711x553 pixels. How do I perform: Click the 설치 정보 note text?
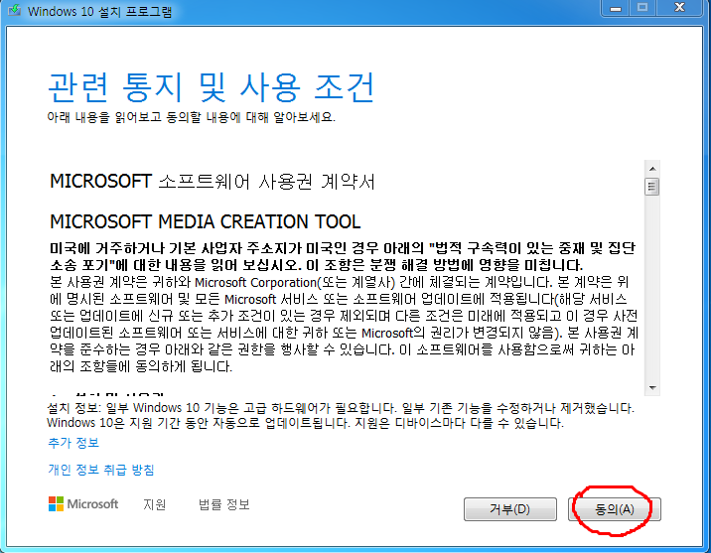tap(341, 415)
